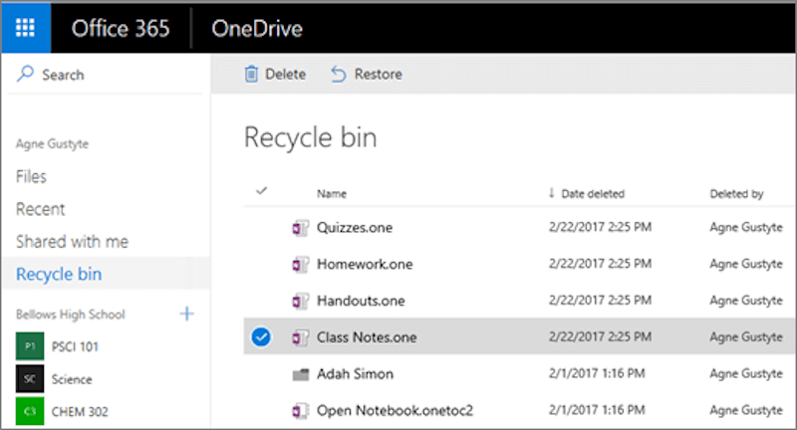Image resolution: width=797 pixels, height=430 pixels.
Task: Open the Office 365 app launcher grid
Action: pyautogui.click(x=26, y=28)
